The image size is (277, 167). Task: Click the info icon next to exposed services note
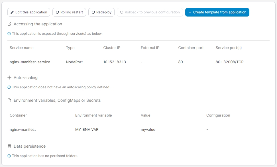pyautogui.click(x=9, y=34)
